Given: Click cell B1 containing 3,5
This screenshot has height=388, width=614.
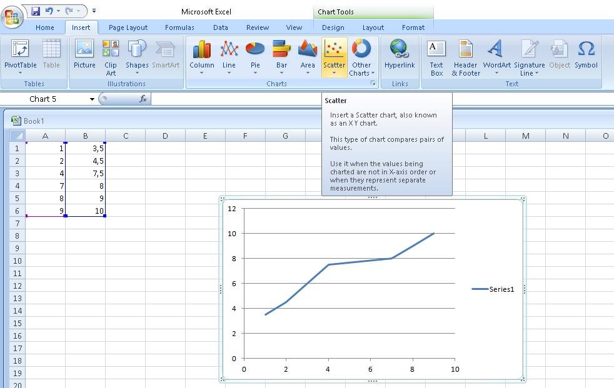Looking at the screenshot, I should (x=86, y=148).
